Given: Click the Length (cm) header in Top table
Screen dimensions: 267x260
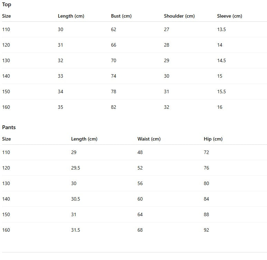Looking at the screenshot, I should click(71, 16).
